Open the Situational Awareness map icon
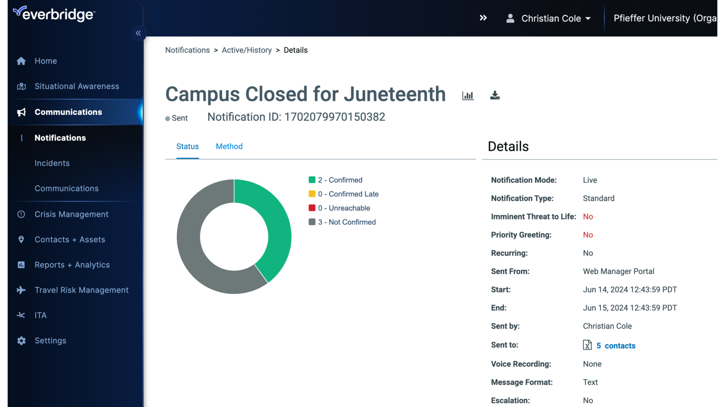The height and width of the screenshot is (407, 725). [21, 86]
